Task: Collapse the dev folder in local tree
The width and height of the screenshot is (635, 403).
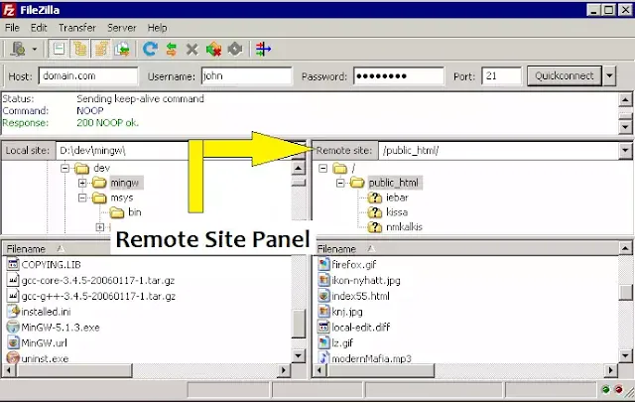Action: (x=64, y=168)
